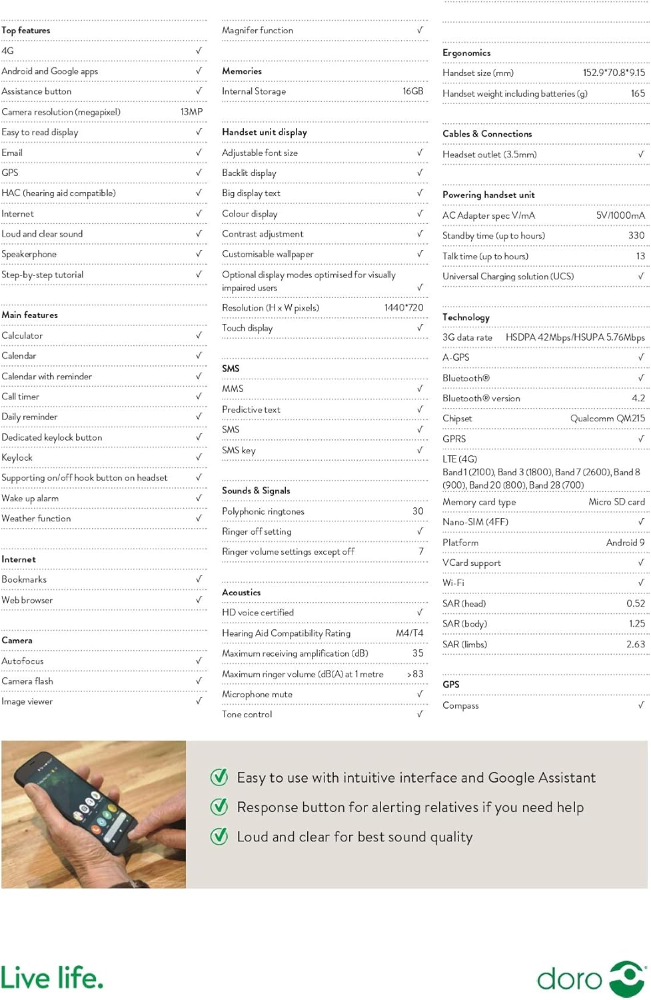Click green check icon beside Google Assistant line
The image size is (651, 1000).
tap(219, 777)
